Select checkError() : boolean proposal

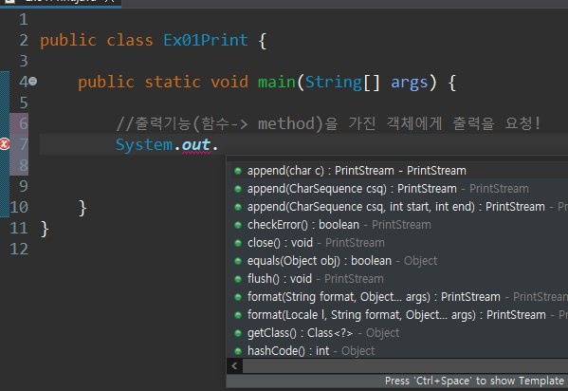[399, 225]
